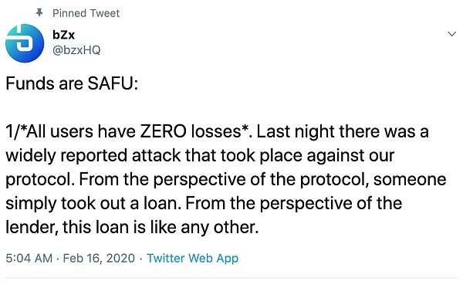Click 'lender, this loan is like any other'
The width and height of the screenshot is (463, 288).
(132, 228)
